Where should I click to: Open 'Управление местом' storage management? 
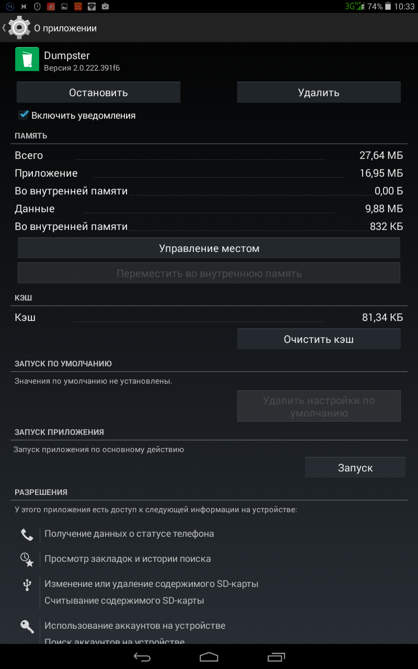(x=209, y=248)
